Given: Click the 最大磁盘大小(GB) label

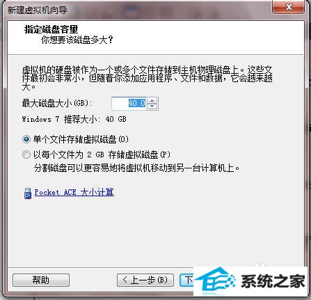Looking at the screenshot, I should [57, 103].
